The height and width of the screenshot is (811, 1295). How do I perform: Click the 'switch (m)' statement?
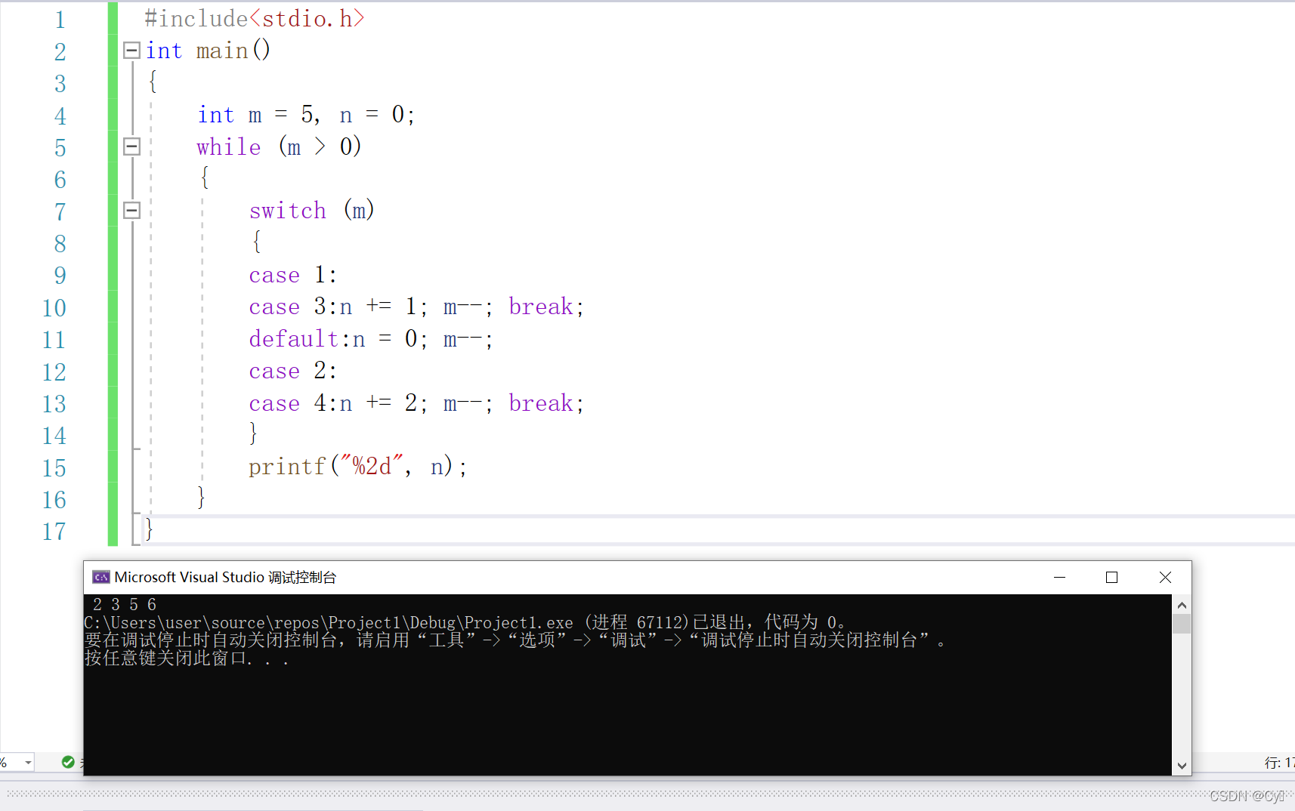pos(312,210)
